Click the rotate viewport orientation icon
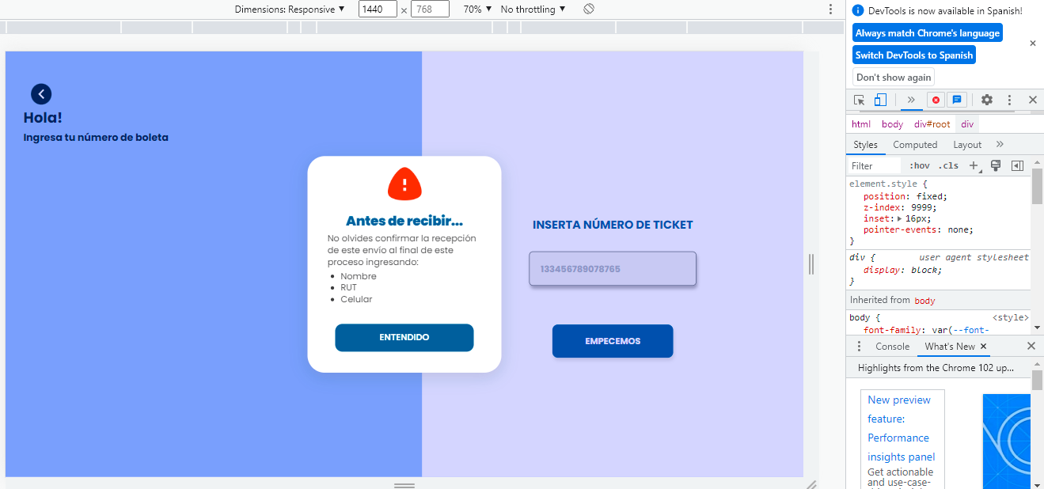Viewport: 1044px width, 489px height. click(587, 9)
